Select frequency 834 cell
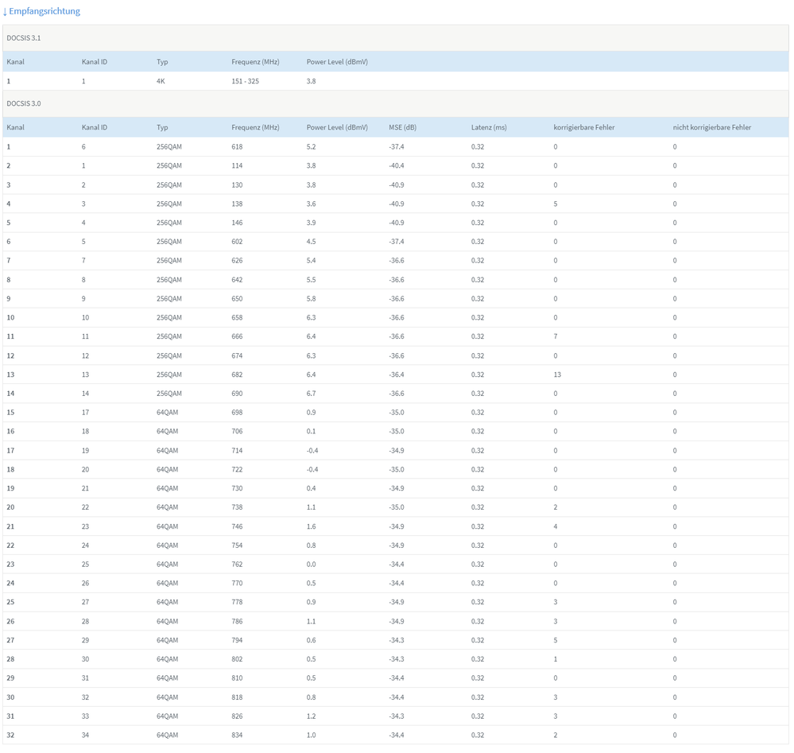 click(237, 735)
